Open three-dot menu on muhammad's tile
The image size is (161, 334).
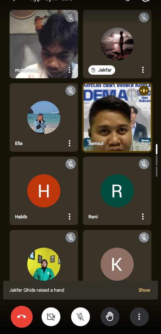coord(69,70)
